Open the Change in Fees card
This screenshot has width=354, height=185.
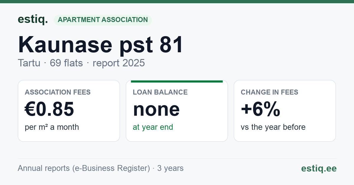285,111
